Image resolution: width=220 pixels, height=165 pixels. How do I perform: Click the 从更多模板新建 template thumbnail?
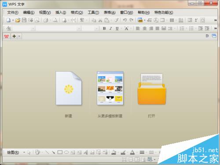110,88
